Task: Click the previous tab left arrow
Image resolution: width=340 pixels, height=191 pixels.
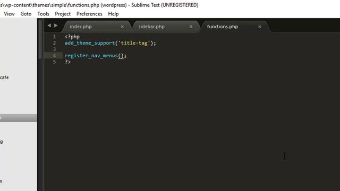Action: [x=49, y=25]
